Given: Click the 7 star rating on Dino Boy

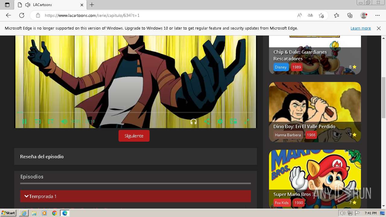Looking at the screenshot, I should [353, 135].
